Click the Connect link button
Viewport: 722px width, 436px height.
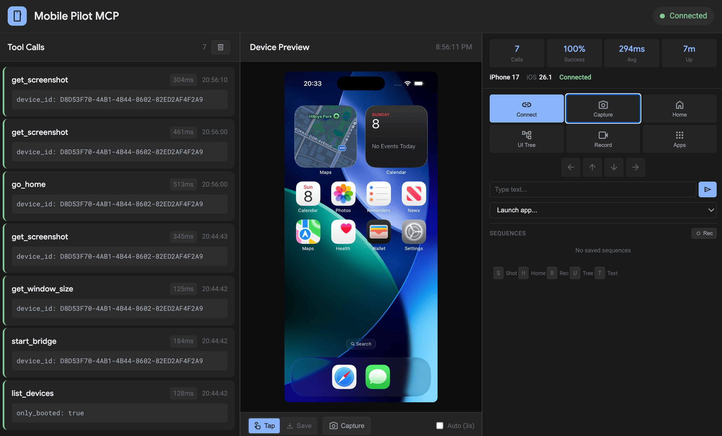click(x=526, y=108)
